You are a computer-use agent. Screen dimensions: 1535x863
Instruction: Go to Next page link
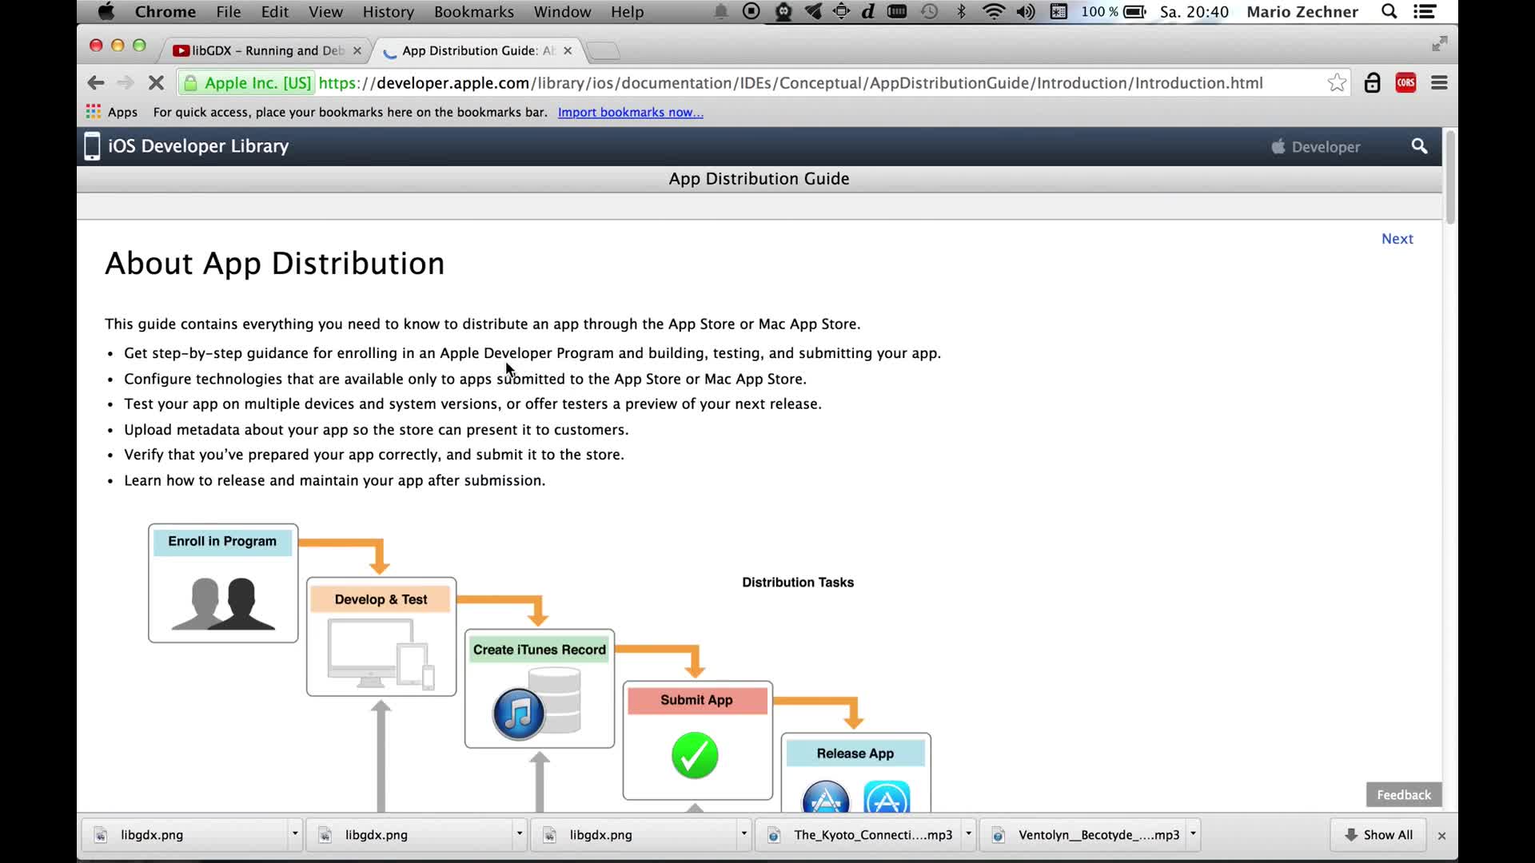[x=1397, y=239]
